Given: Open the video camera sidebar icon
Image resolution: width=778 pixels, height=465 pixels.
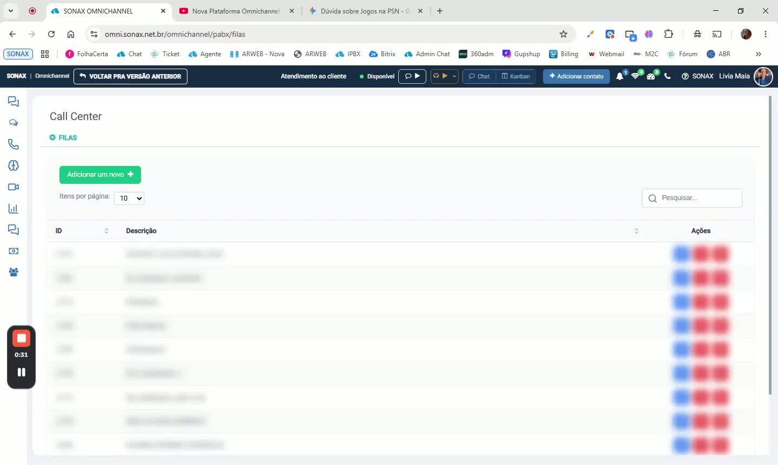Looking at the screenshot, I should (x=14, y=187).
